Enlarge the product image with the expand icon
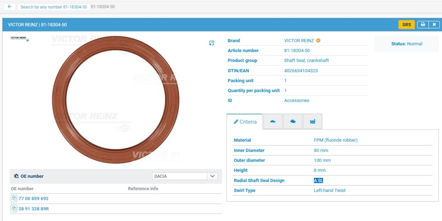 click(212, 43)
